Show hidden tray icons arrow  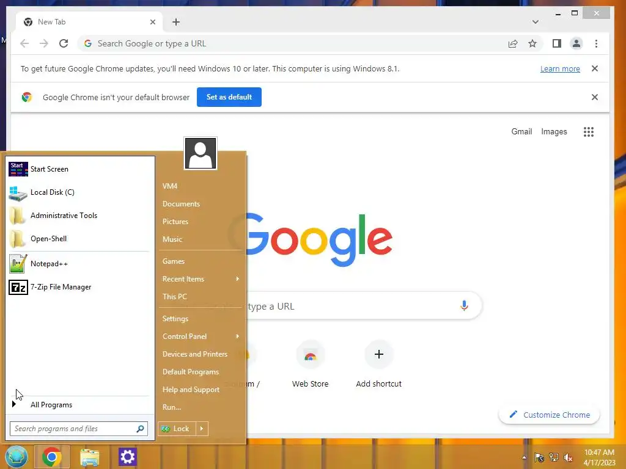pos(524,457)
